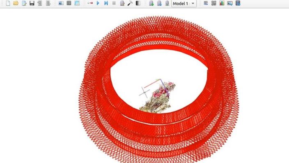The image size is (289, 163).
Task: Grab an image of the view
Action: point(230,3)
